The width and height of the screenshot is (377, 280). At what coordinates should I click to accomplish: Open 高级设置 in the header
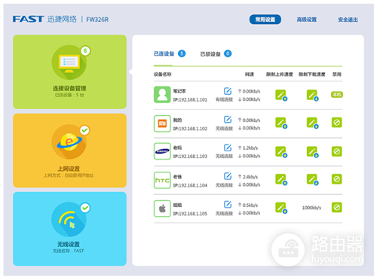(x=307, y=20)
